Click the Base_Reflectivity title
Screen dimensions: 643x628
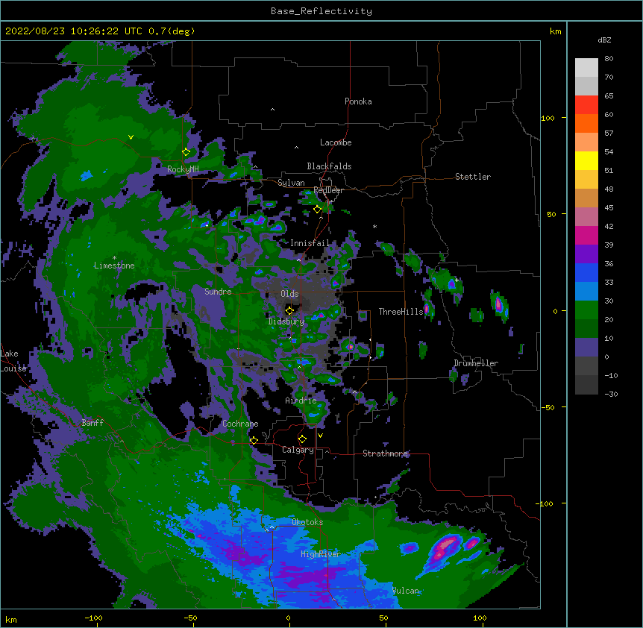click(x=321, y=11)
